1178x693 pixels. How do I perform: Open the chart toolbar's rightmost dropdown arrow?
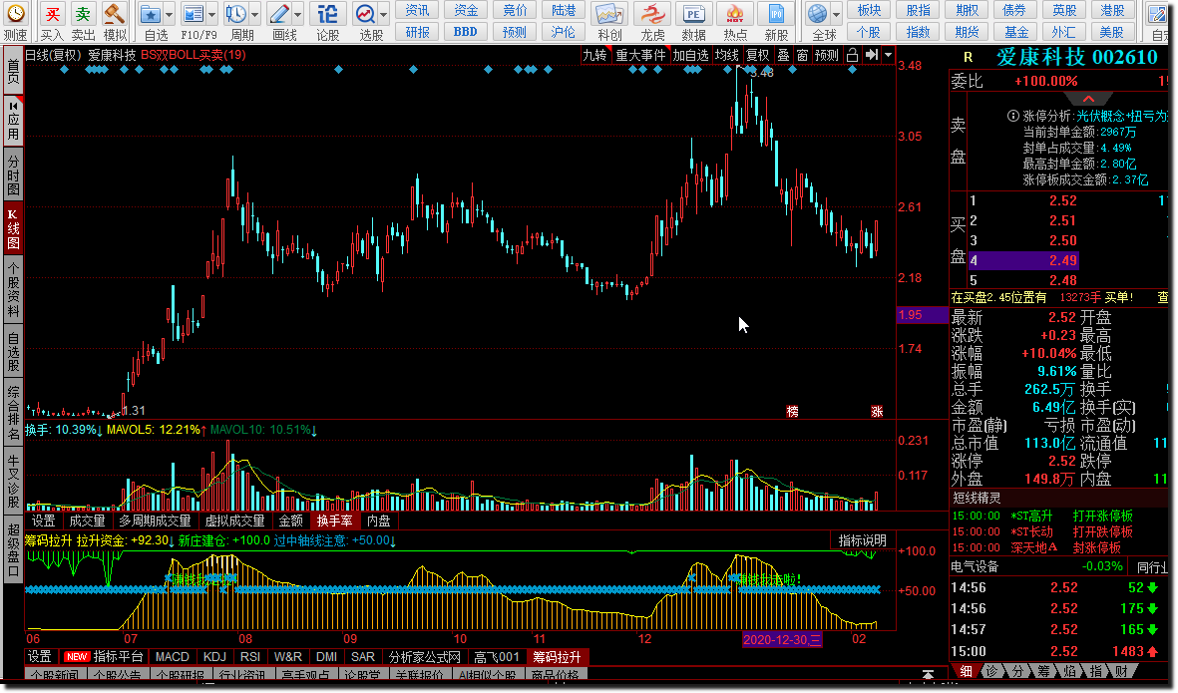pos(888,55)
